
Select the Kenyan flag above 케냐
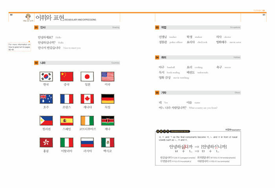(108, 121)
